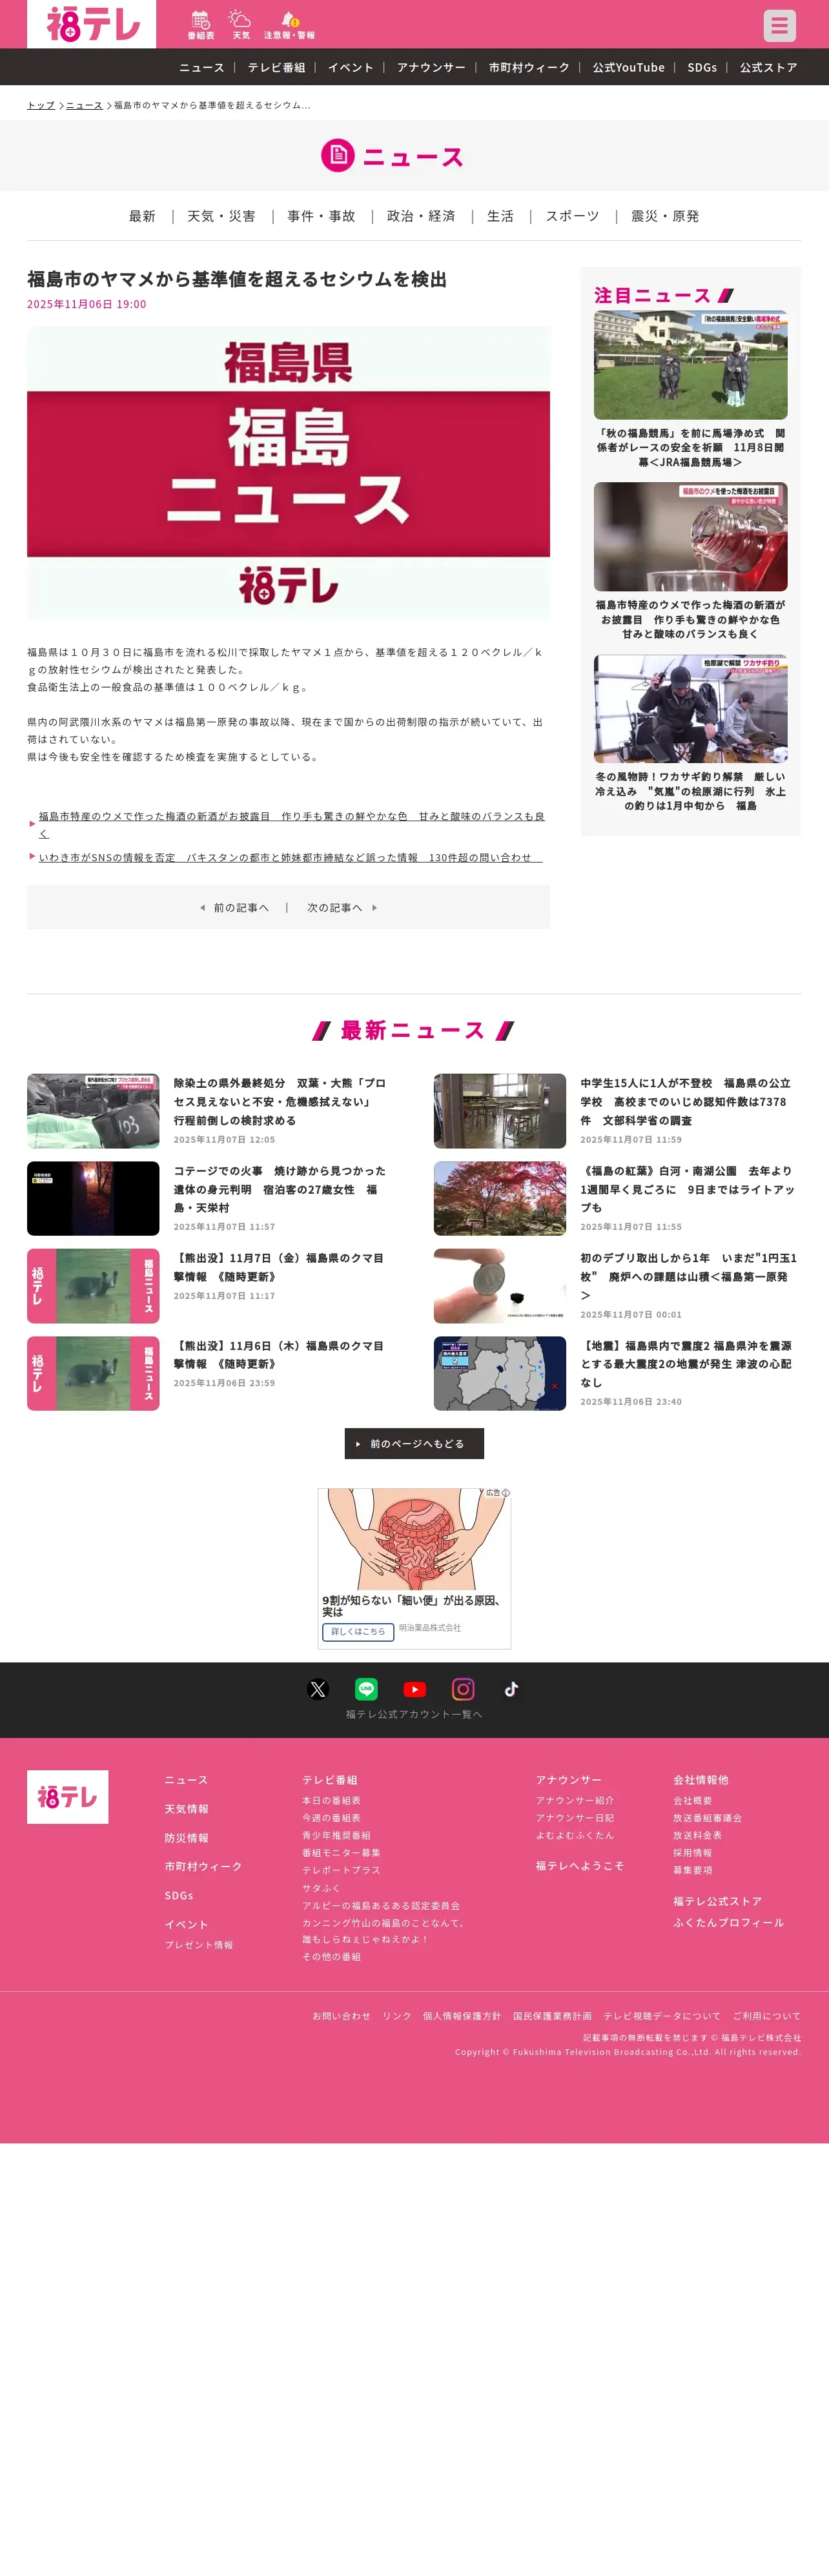829x2576 pixels.
Task: Go to ニュース in breadcrumb
Action: click(84, 105)
